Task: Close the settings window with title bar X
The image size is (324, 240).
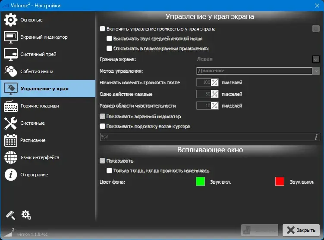Action: click(317, 6)
